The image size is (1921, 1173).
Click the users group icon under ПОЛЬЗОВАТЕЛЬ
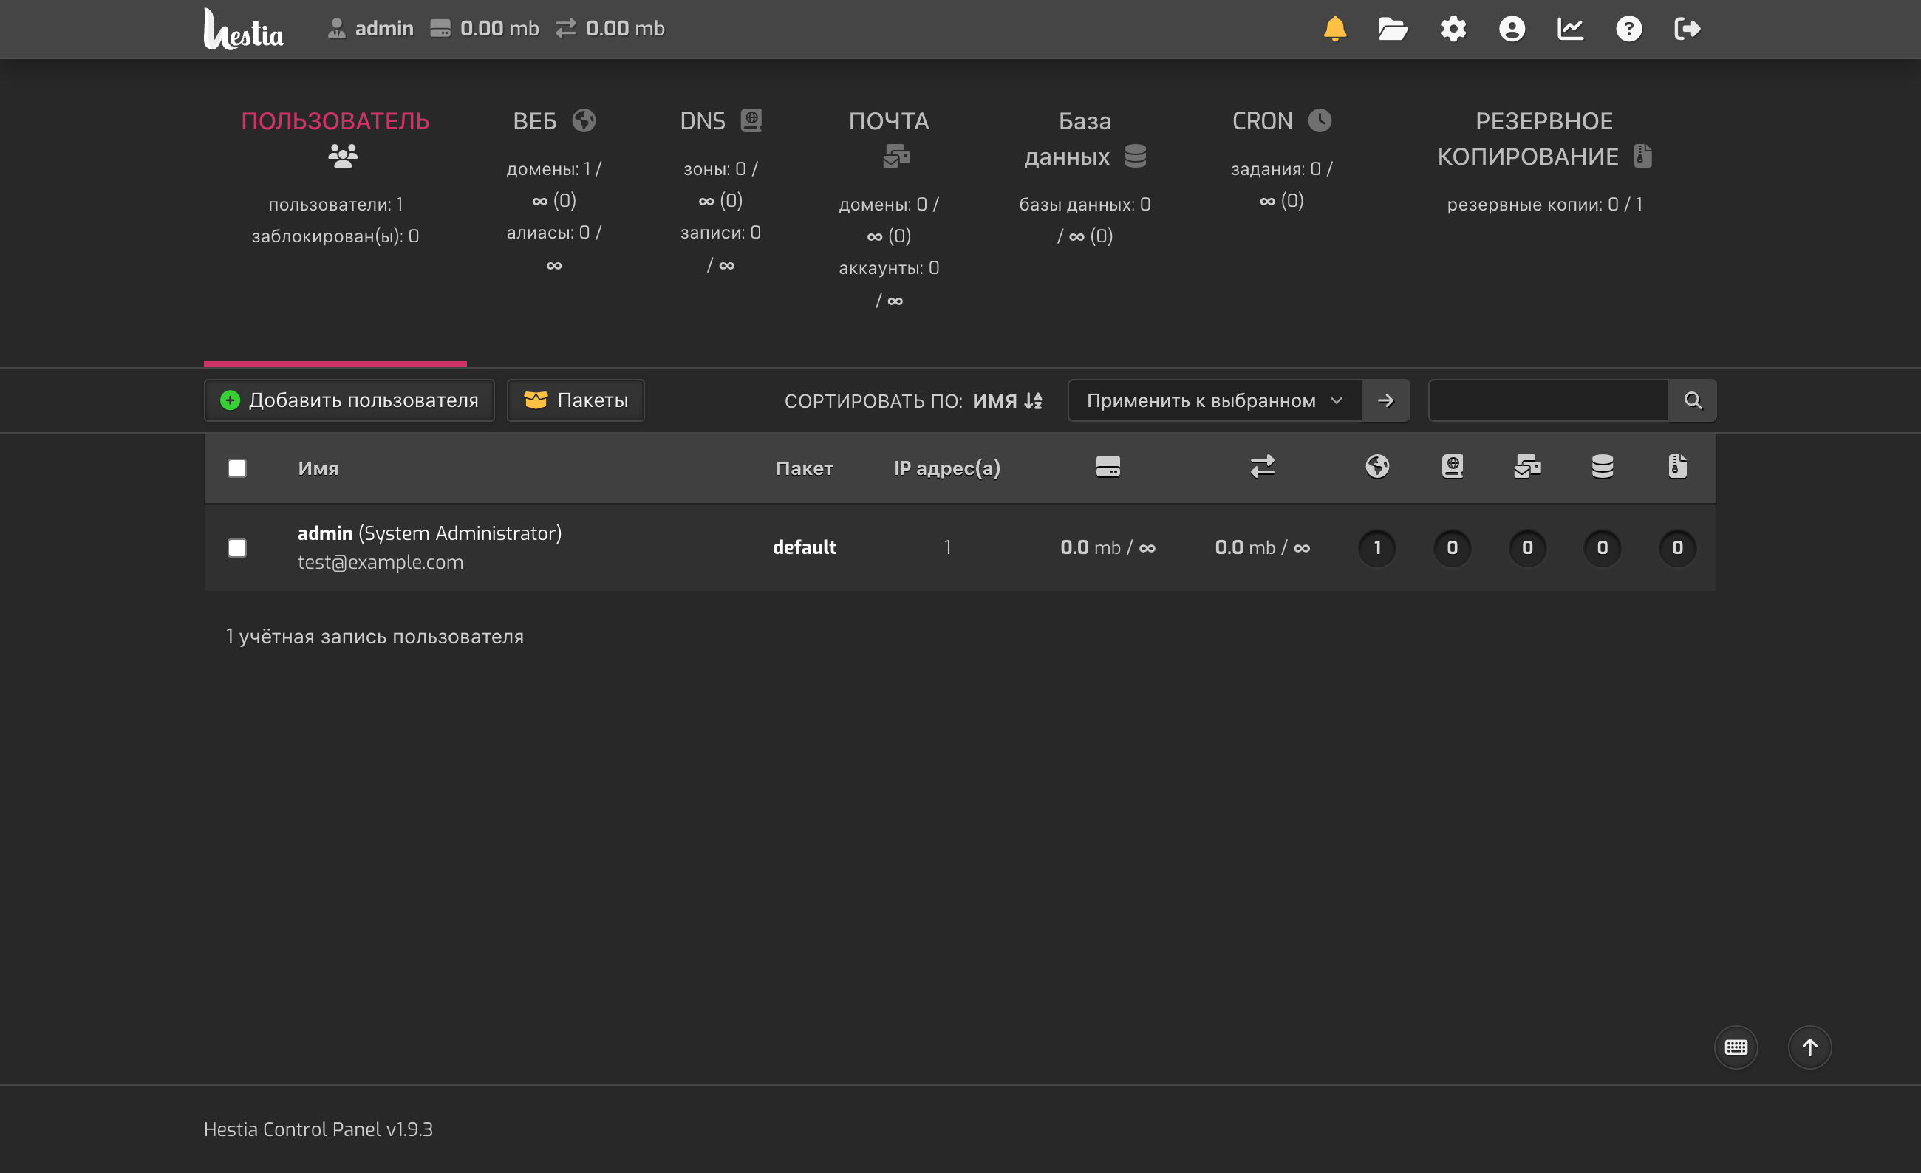pyautogui.click(x=343, y=156)
